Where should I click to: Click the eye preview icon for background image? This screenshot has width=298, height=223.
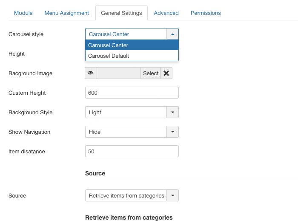[x=91, y=73]
